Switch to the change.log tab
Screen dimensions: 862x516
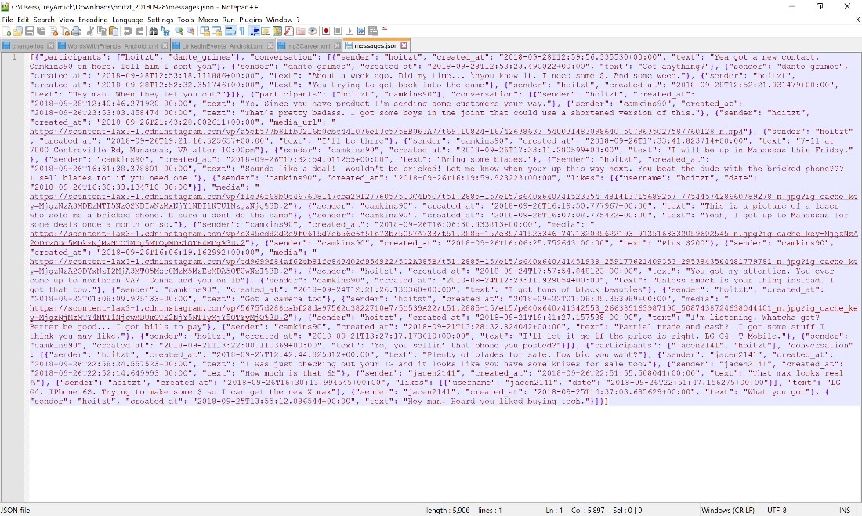(27, 45)
